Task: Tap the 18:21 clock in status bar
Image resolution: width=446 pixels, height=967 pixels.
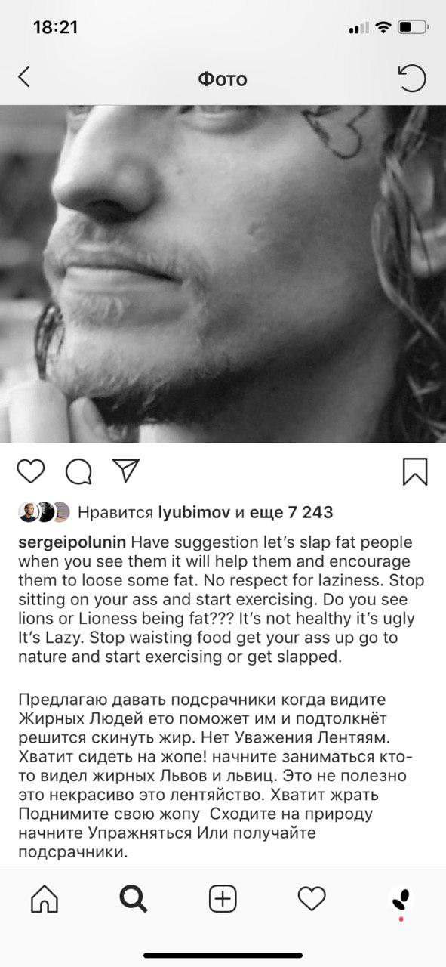Action: 56,27
